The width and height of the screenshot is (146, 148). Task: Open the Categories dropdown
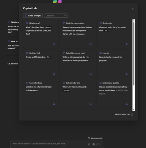tap(56, 16)
